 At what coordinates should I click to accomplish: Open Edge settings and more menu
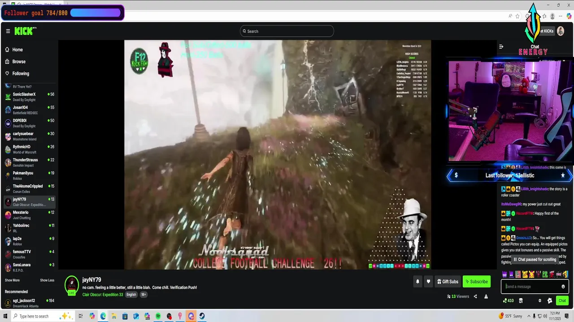[x=561, y=16]
